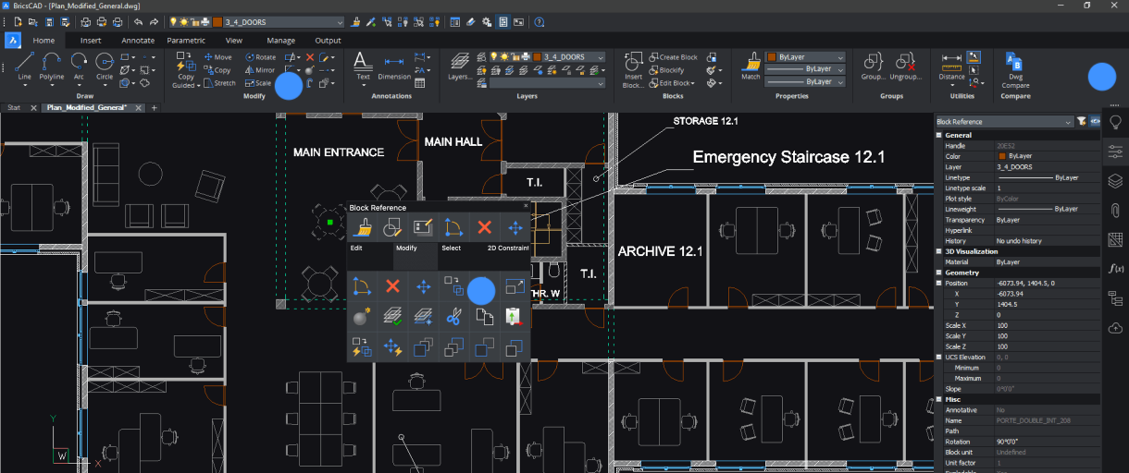The height and width of the screenshot is (473, 1129).
Task: Select the Line drawing tool
Action: pyautogui.click(x=24, y=66)
